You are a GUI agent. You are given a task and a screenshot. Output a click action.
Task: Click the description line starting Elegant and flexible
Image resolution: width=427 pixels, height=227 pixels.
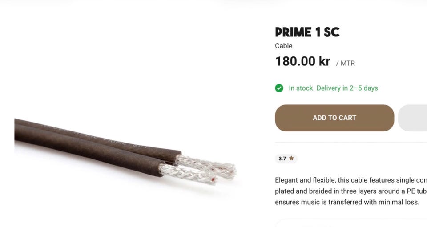click(351, 180)
